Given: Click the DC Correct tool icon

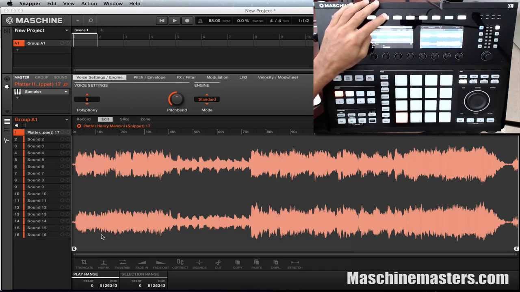Looking at the screenshot, I should [180, 262].
